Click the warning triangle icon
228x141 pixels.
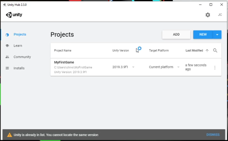point(10,135)
